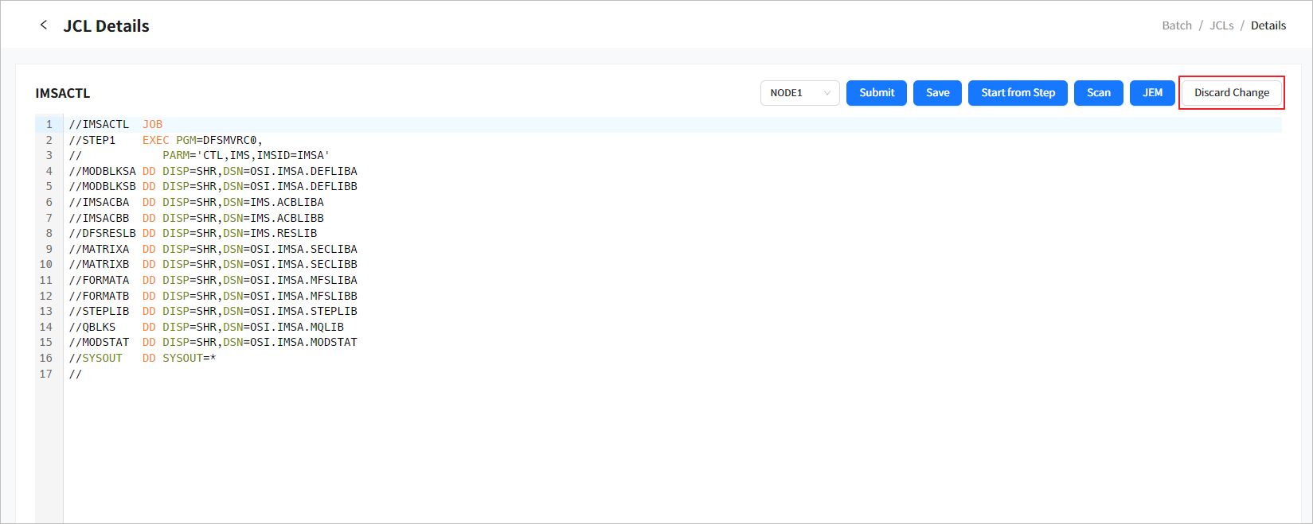Submit the IMSACTL job
This screenshot has height=524, width=1313.
(x=876, y=93)
